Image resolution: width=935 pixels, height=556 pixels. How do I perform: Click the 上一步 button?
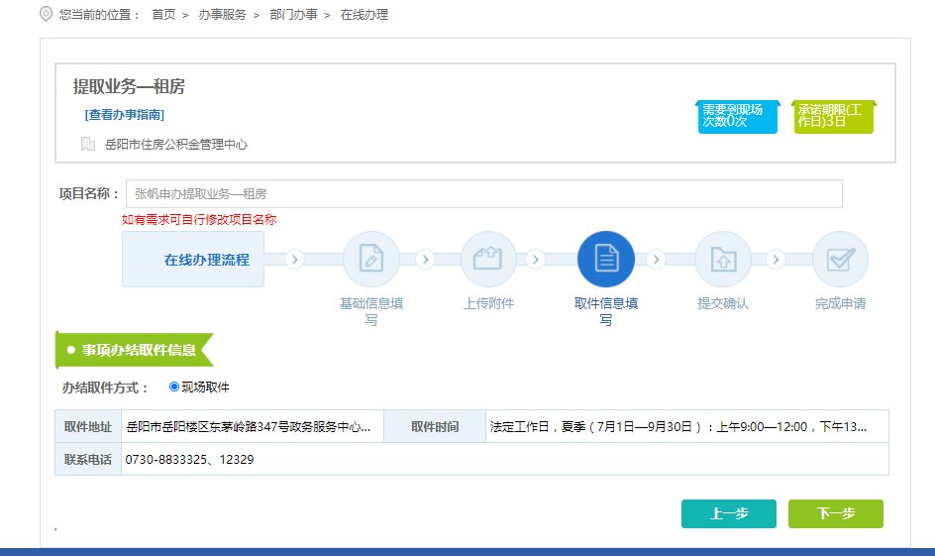click(x=728, y=513)
